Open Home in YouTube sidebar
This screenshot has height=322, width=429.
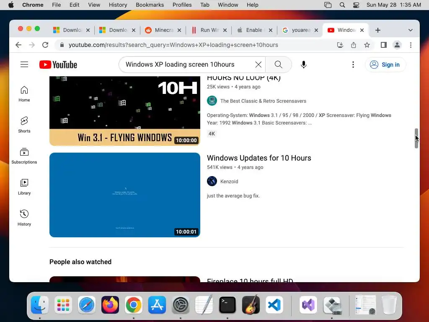click(24, 94)
